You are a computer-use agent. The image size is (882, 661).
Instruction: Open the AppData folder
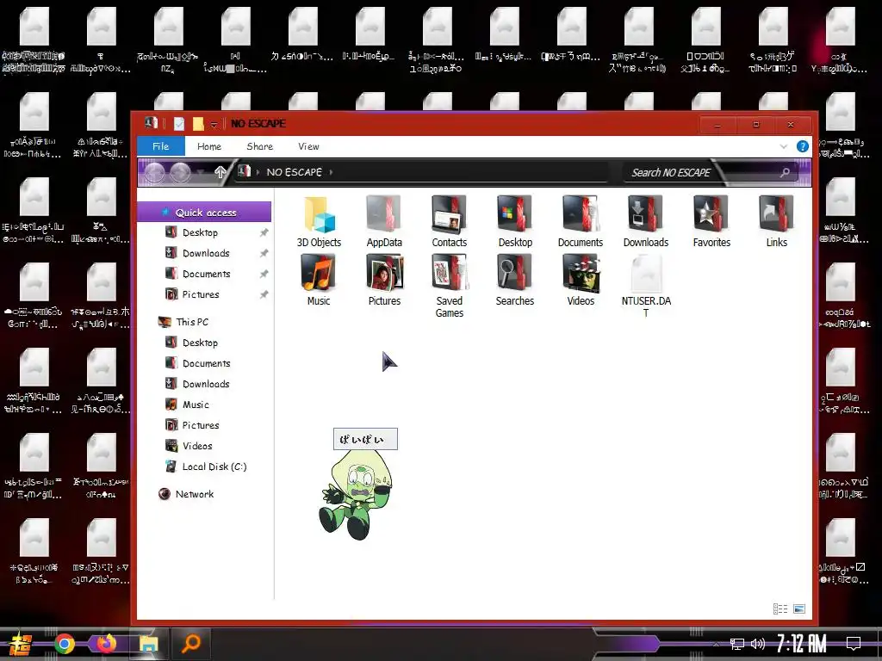click(384, 222)
